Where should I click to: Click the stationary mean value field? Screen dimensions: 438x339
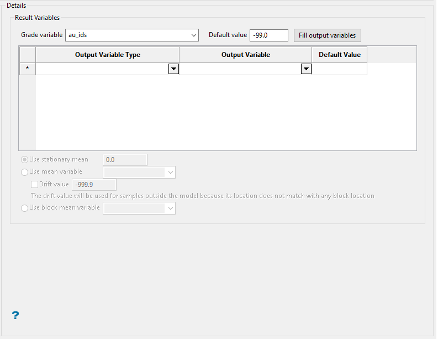click(x=125, y=160)
